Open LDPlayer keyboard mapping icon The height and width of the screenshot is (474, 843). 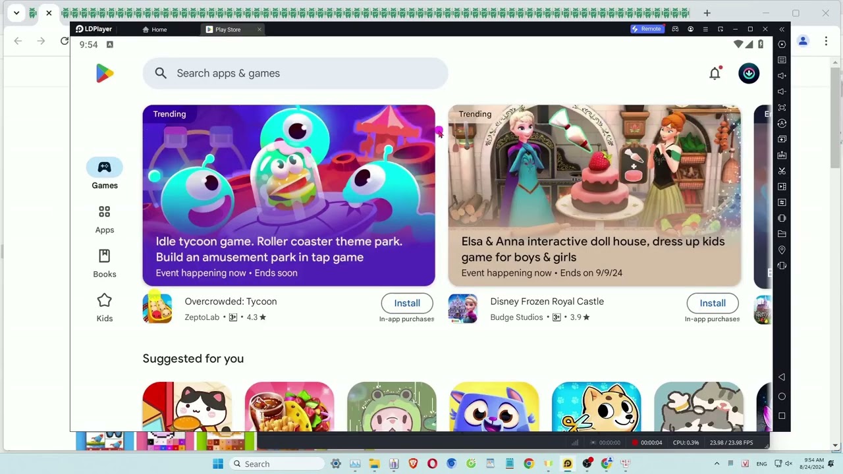(x=782, y=60)
